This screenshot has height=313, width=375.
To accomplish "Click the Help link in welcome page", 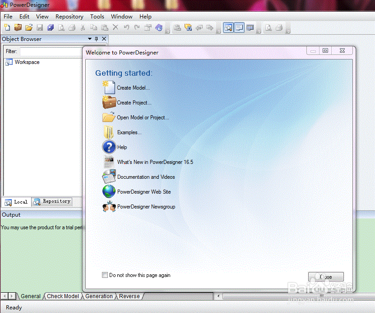I will coord(122,147).
